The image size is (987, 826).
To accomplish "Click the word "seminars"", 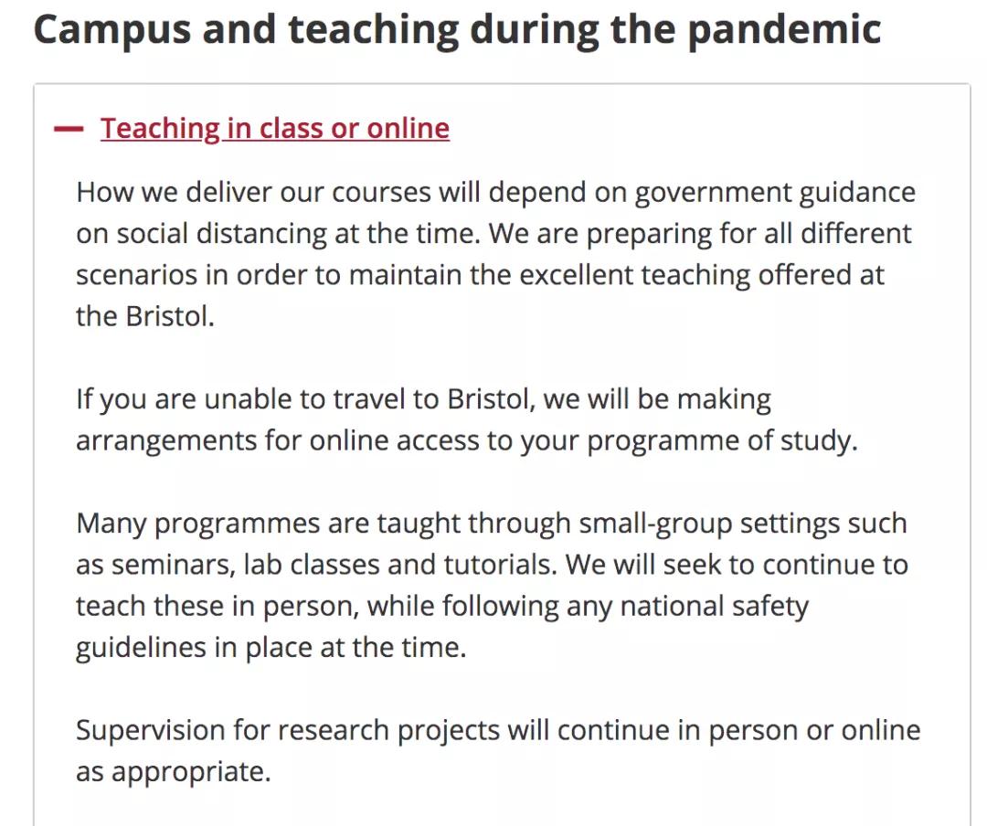I will click(x=172, y=565).
